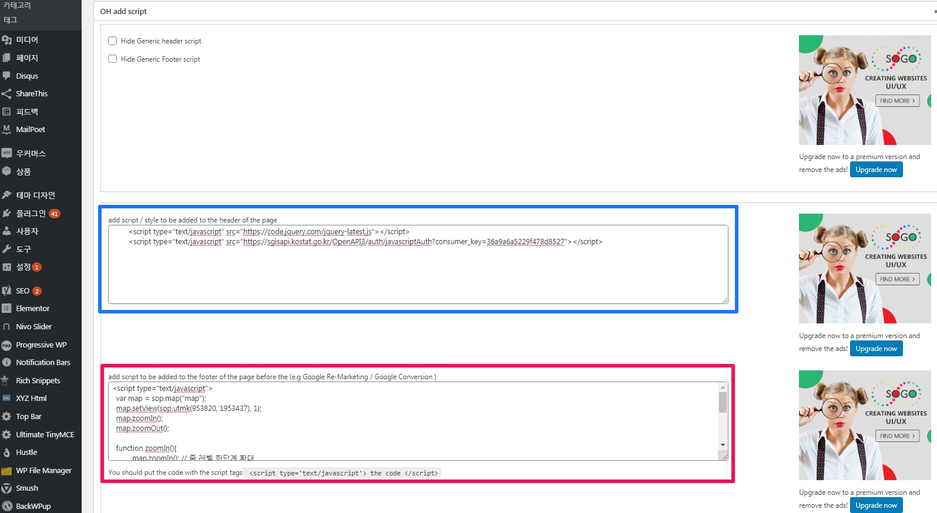Click Upgrade now button below top ad
This screenshot has height=513, width=937.
click(876, 170)
